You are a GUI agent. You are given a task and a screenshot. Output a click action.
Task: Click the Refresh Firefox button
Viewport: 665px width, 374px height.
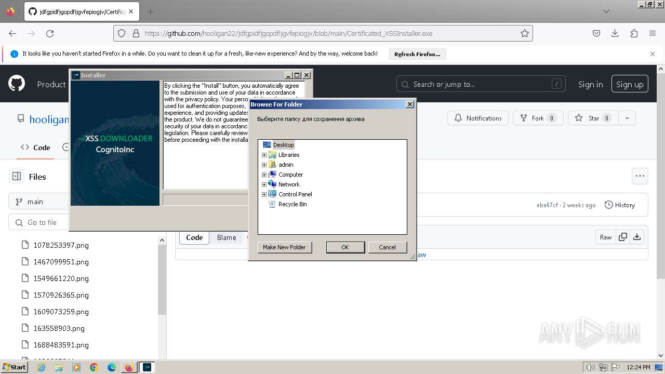pos(417,54)
